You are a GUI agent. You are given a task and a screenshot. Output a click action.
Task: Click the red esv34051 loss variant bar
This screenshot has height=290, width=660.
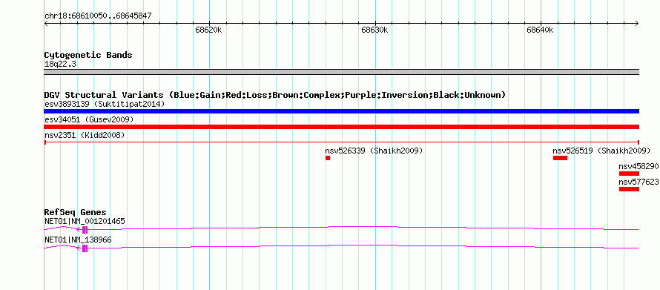[x=341, y=127]
